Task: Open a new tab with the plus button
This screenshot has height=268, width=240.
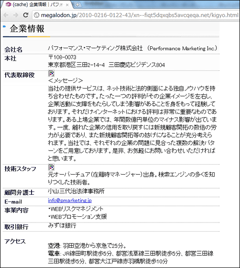Action: [77, 5]
